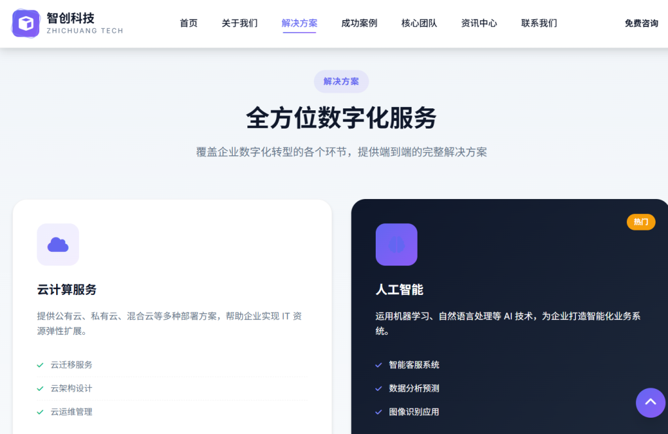This screenshot has height=434, width=668.
Task: Click the Zhichuang Tech cube logo icon
Action: [25, 23]
